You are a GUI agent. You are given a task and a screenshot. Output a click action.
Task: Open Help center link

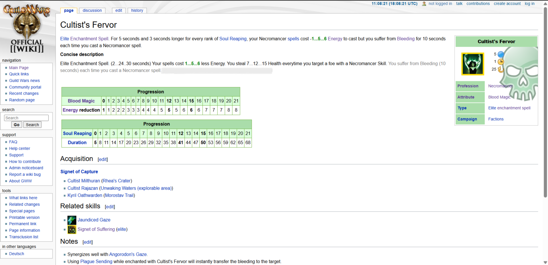[19, 148]
